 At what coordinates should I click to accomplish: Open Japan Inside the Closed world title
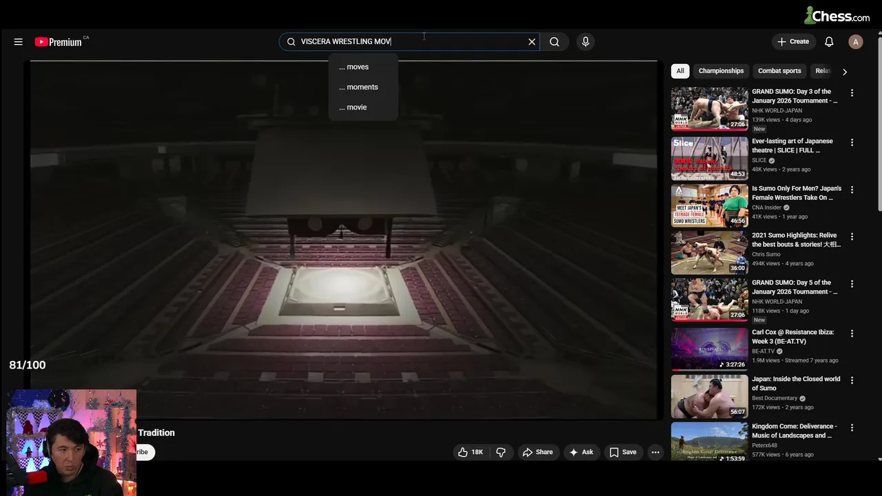pyautogui.click(x=796, y=384)
